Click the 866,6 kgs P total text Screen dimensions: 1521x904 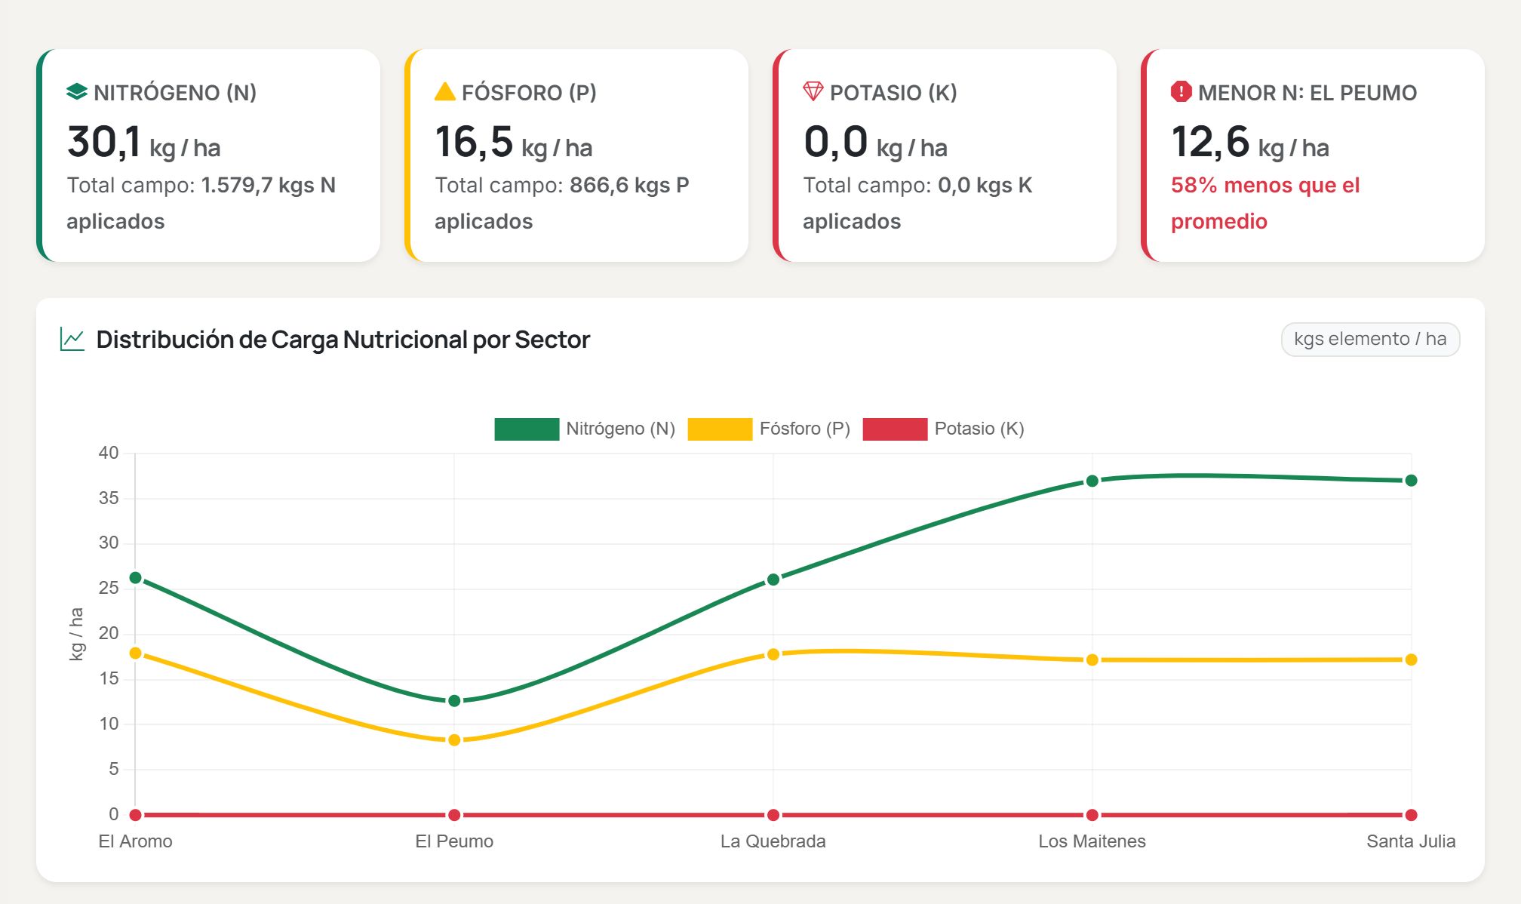(x=629, y=185)
